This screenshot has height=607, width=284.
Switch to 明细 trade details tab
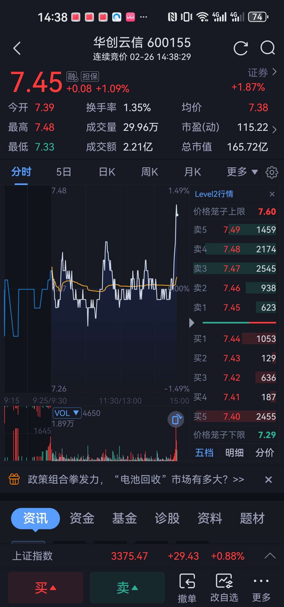click(235, 452)
